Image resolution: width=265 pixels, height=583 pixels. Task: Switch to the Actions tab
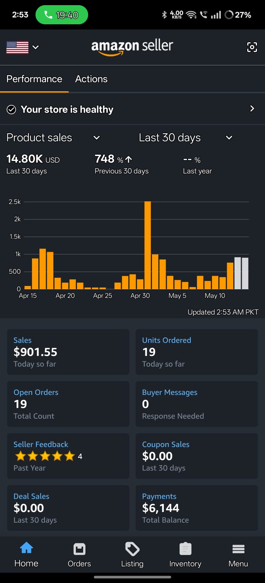coord(91,79)
